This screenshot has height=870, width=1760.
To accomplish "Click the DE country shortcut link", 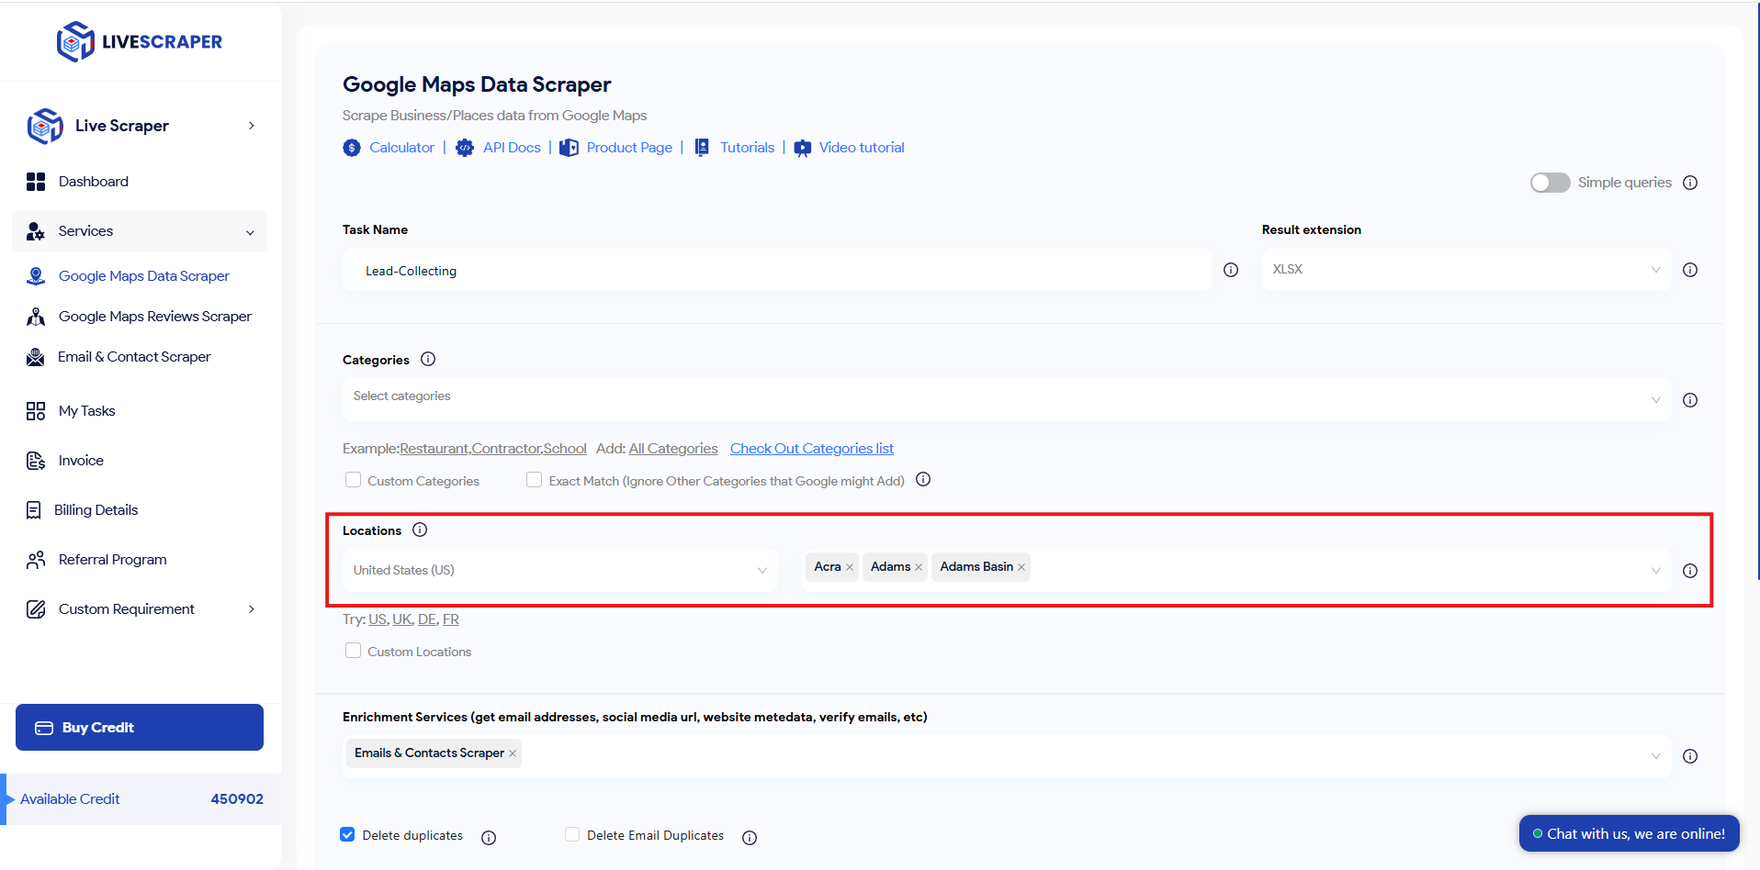I will [x=427, y=619].
